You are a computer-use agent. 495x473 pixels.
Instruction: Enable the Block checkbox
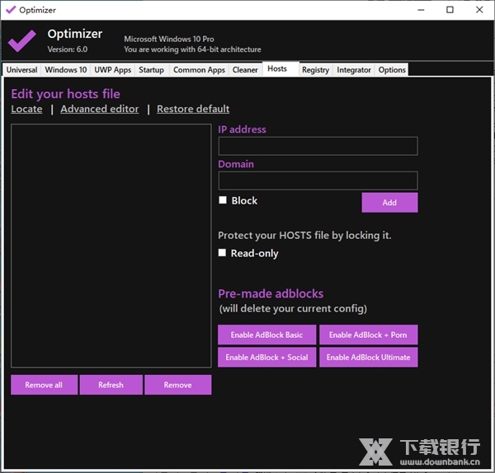pos(223,200)
